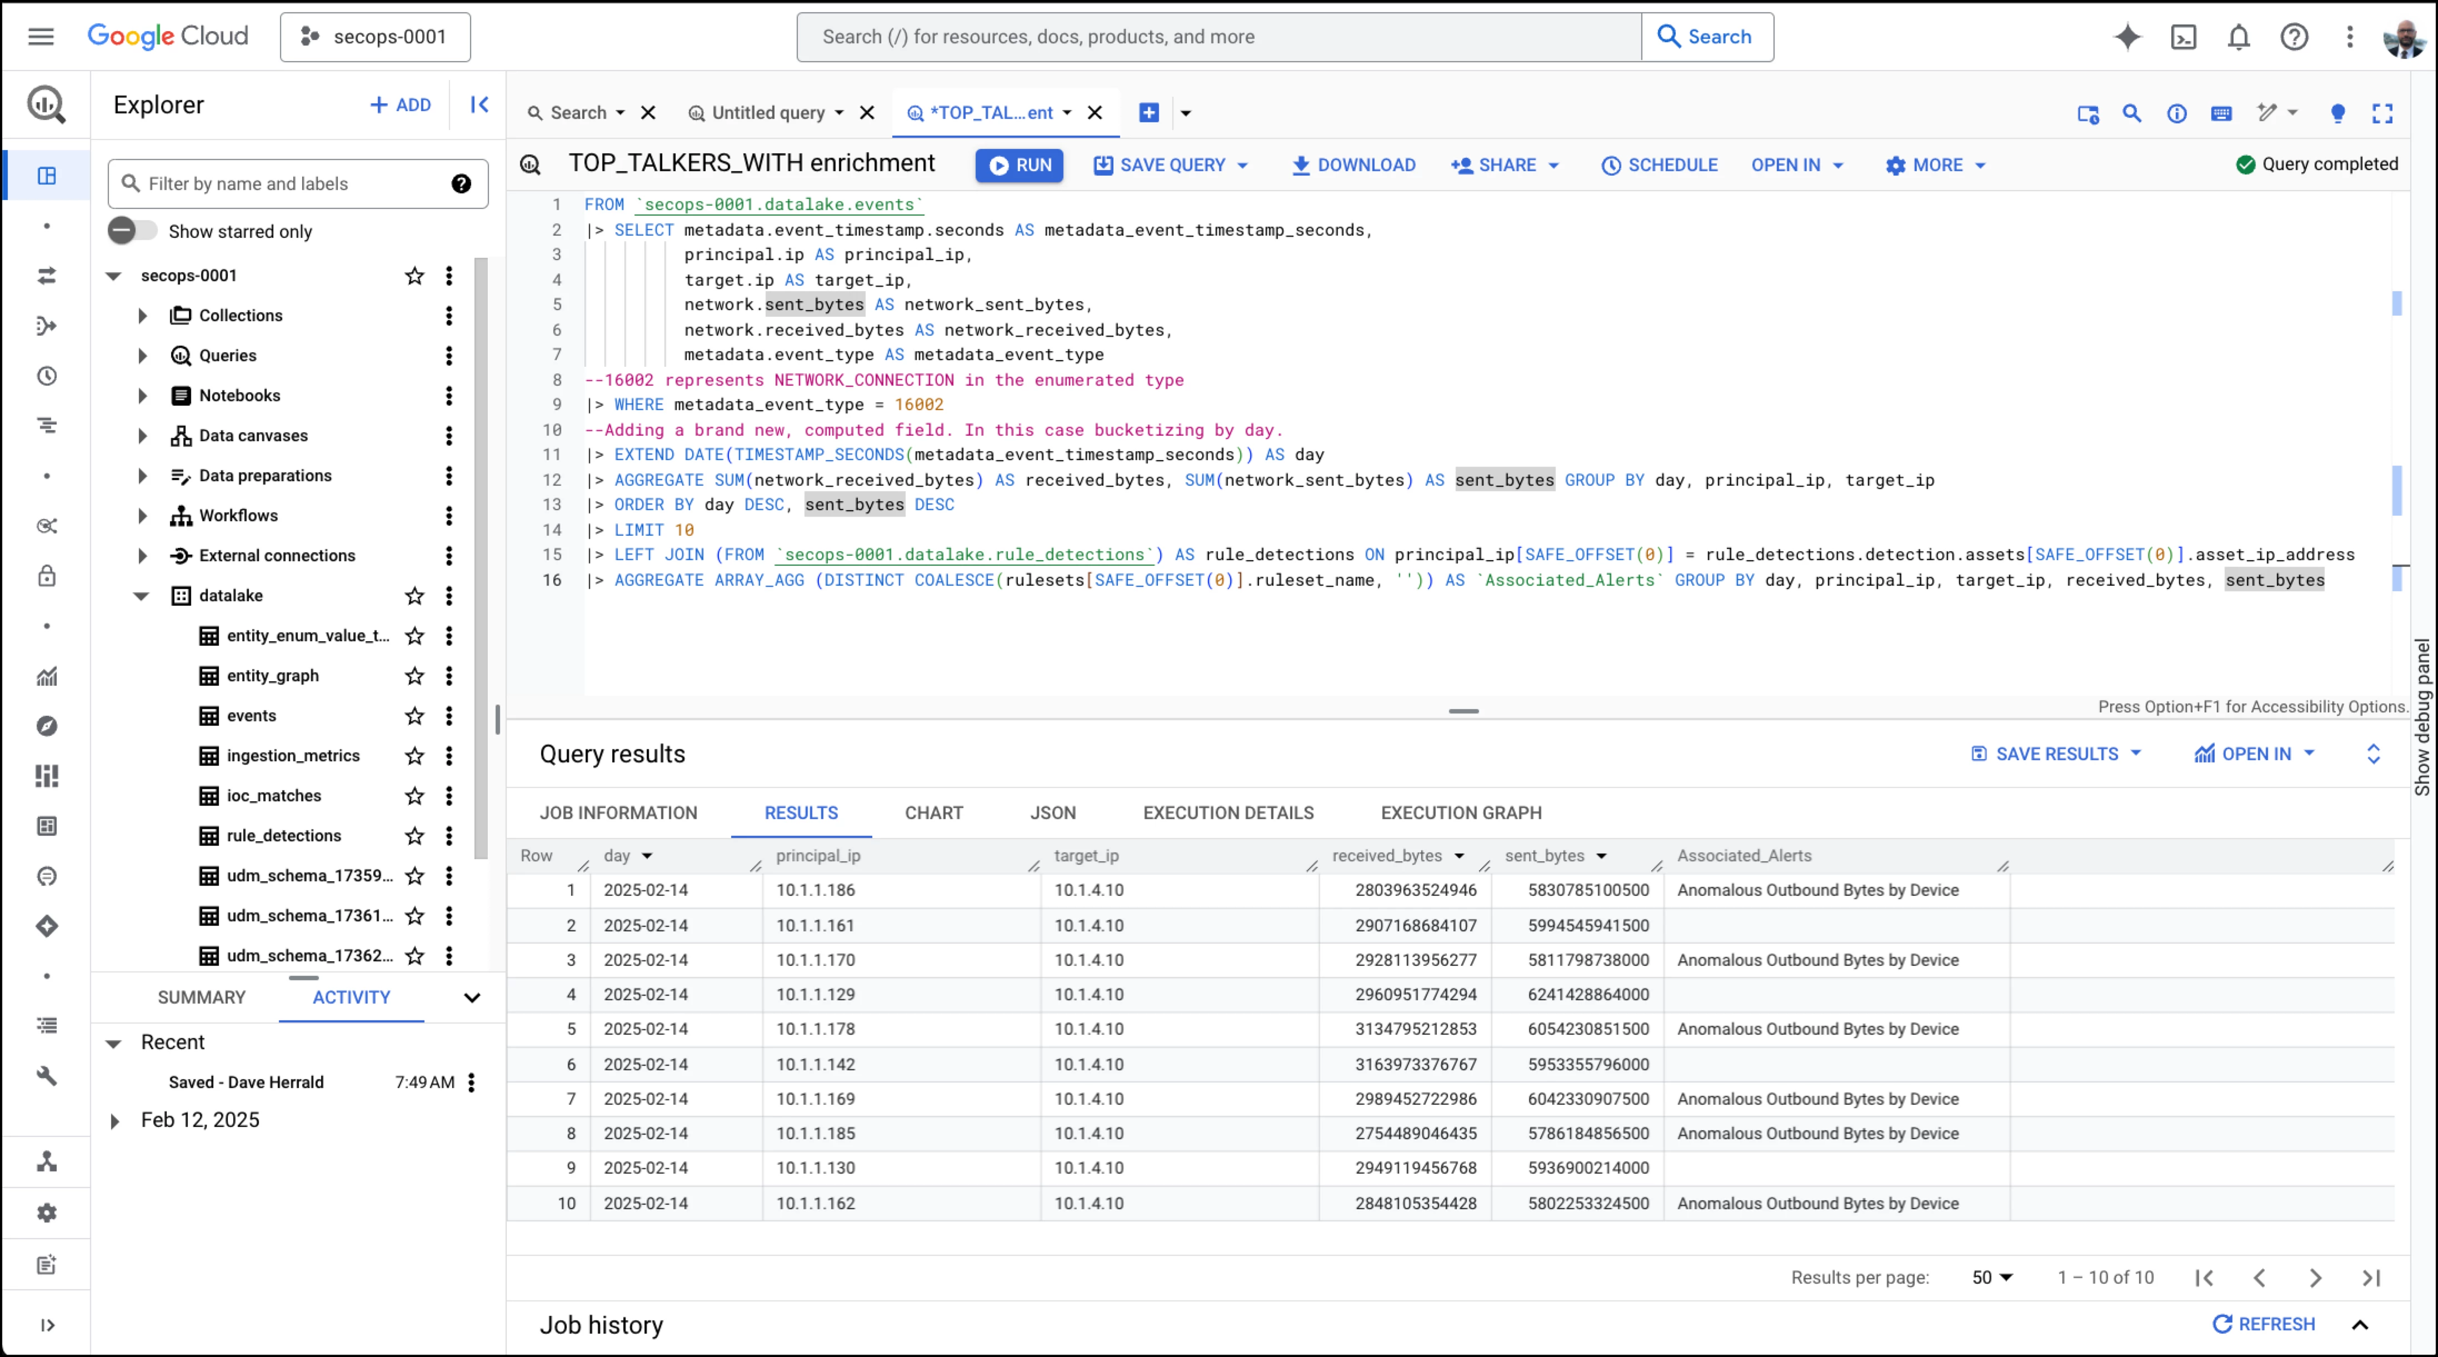The width and height of the screenshot is (2438, 1357).
Task: Expand the Data canvases node
Action: (142, 436)
